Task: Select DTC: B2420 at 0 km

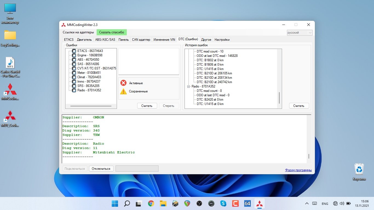Action: [x=210, y=100]
